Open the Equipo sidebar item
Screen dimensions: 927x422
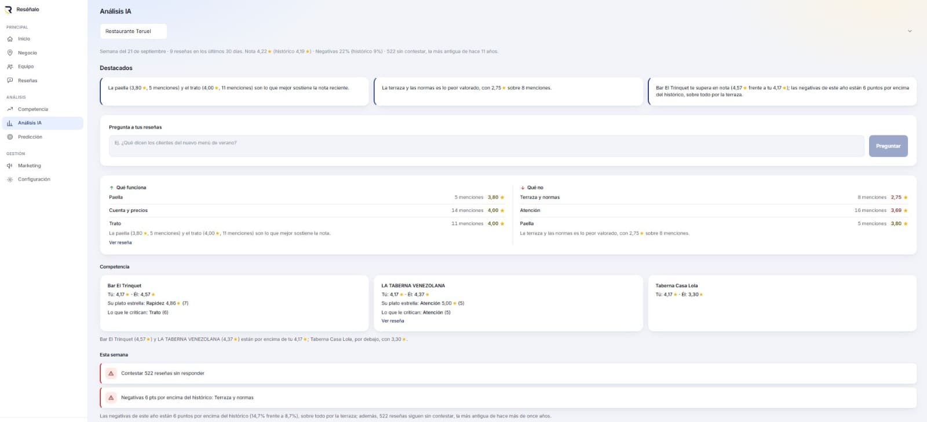click(x=43, y=67)
